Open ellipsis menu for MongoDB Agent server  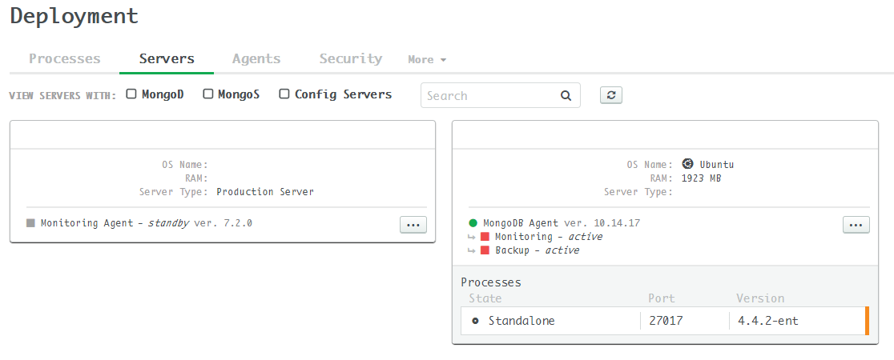click(856, 225)
